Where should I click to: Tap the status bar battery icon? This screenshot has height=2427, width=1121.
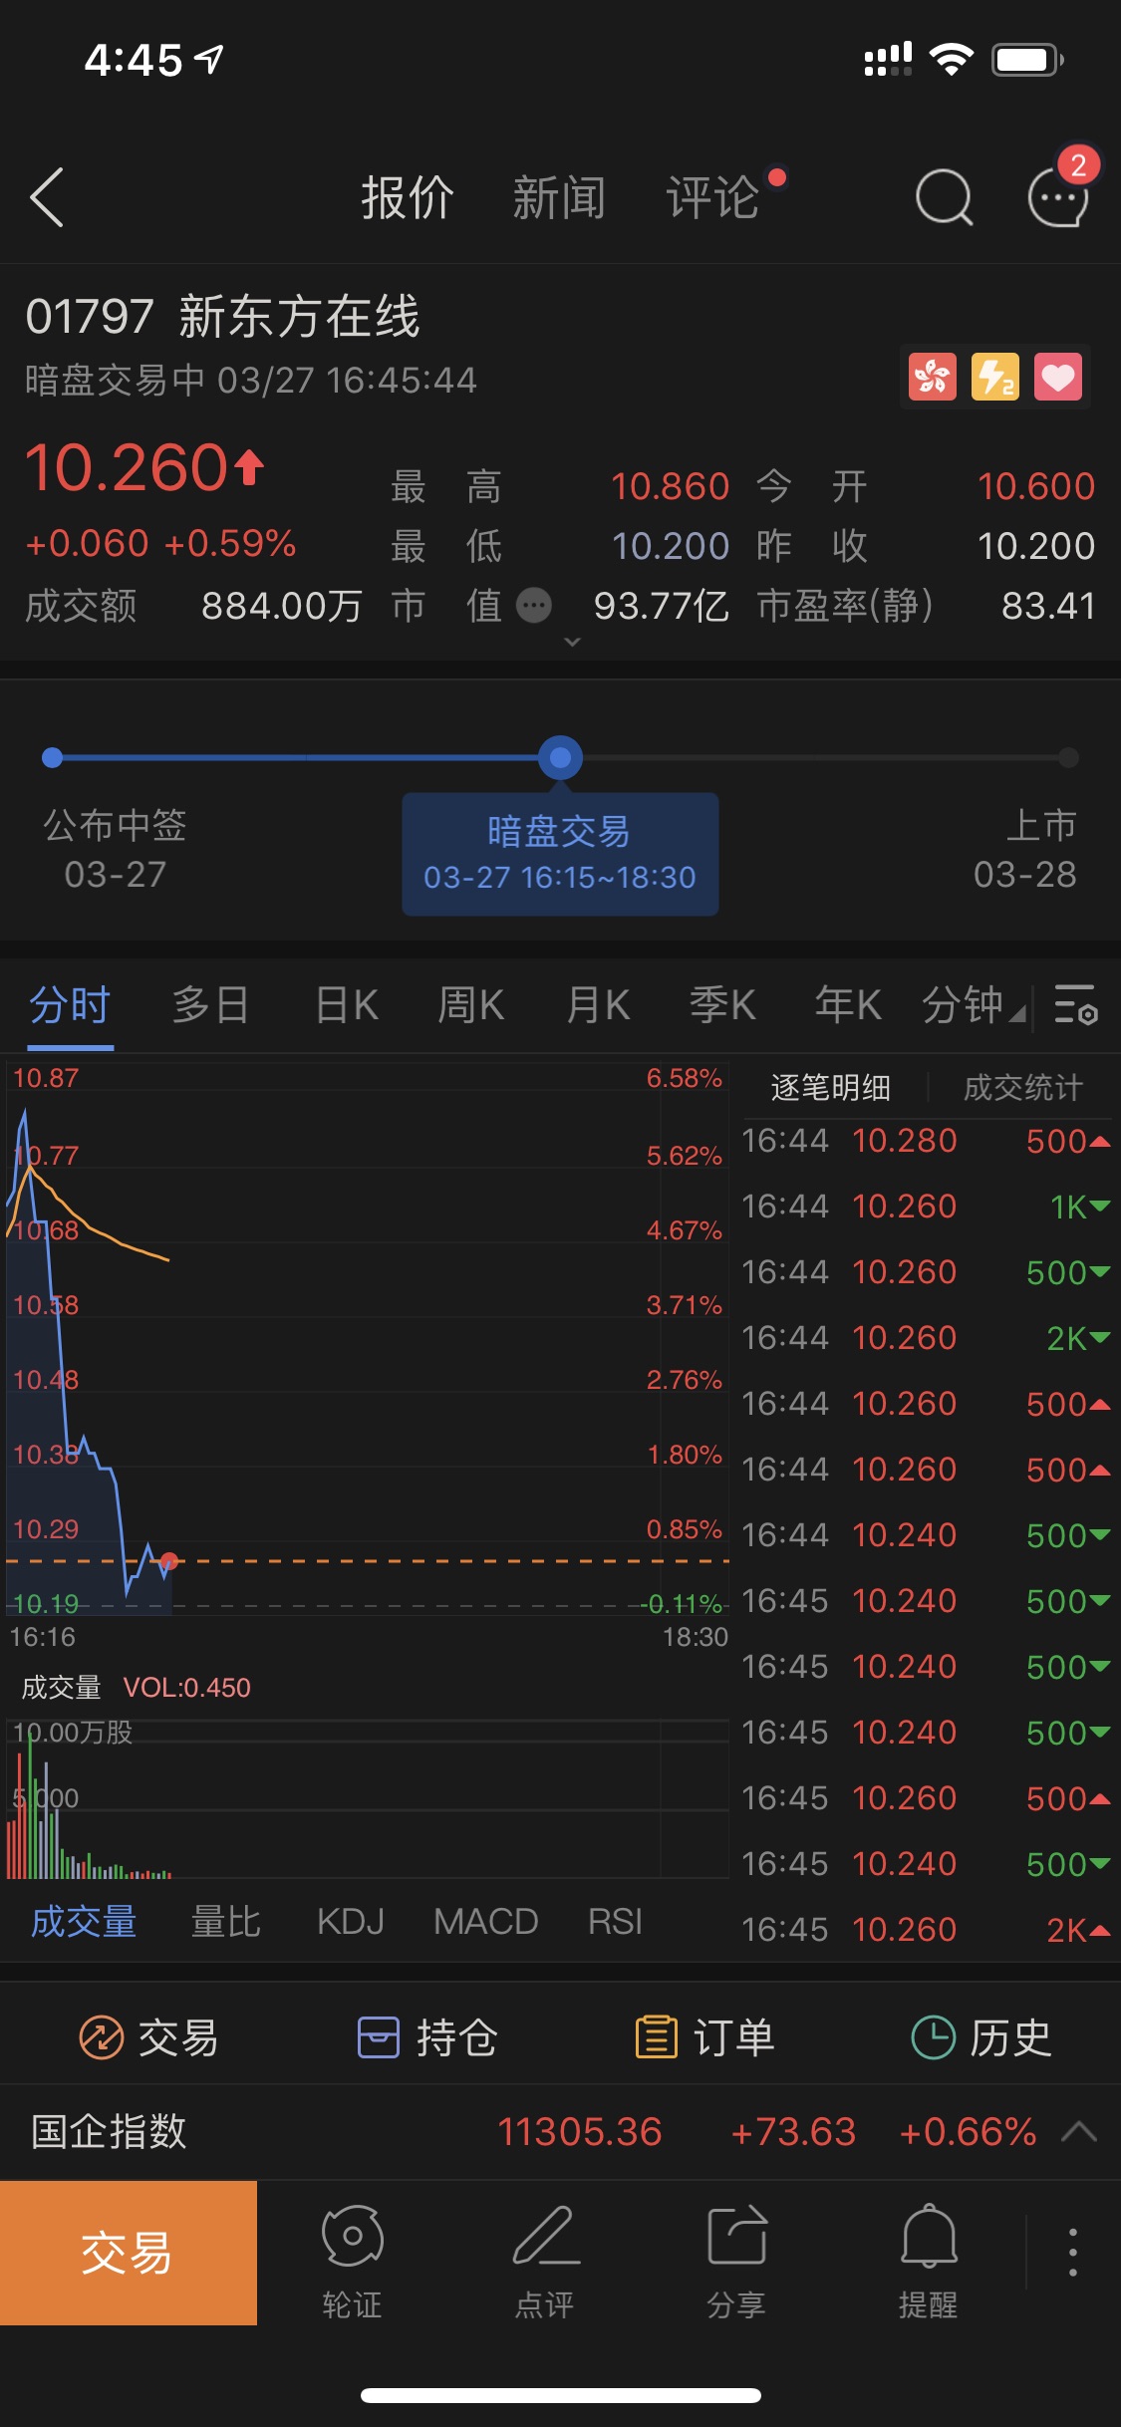point(1027,60)
